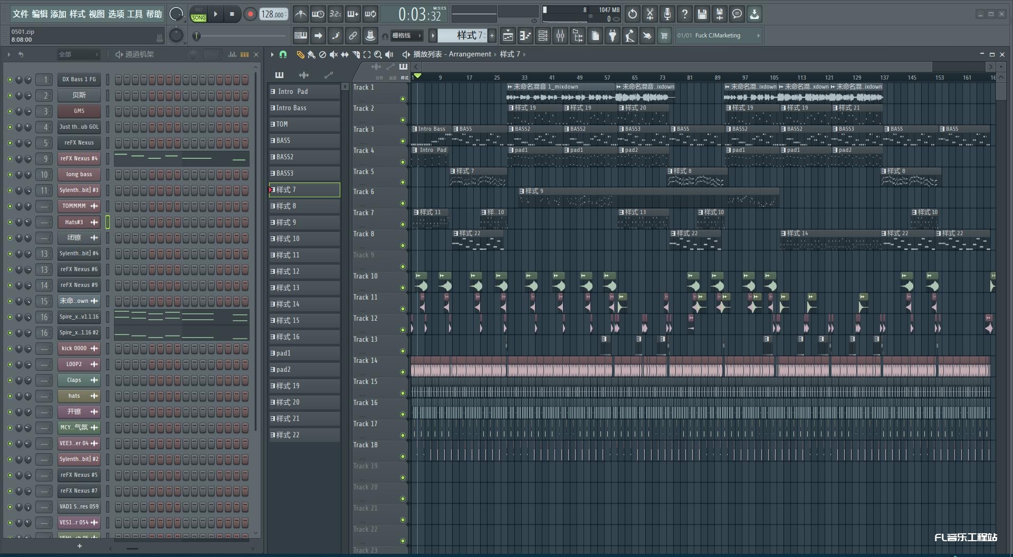Open the 样式 7 pattern selector

click(x=462, y=35)
